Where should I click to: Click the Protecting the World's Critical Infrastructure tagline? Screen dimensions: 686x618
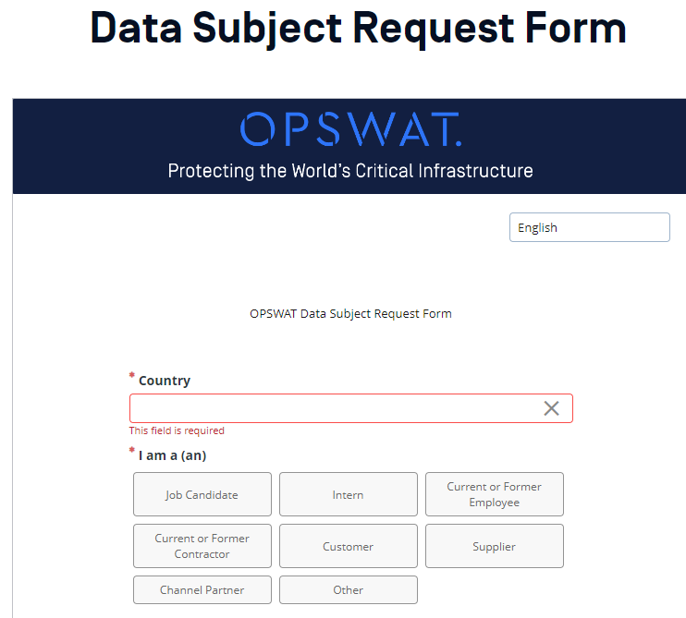[x=350, y=171]
